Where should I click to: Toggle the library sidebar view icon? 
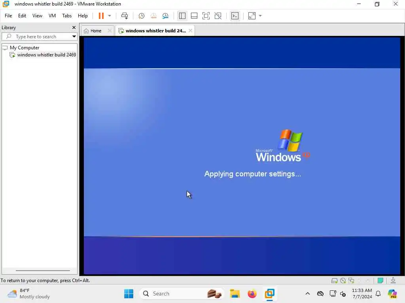(182, 16)
